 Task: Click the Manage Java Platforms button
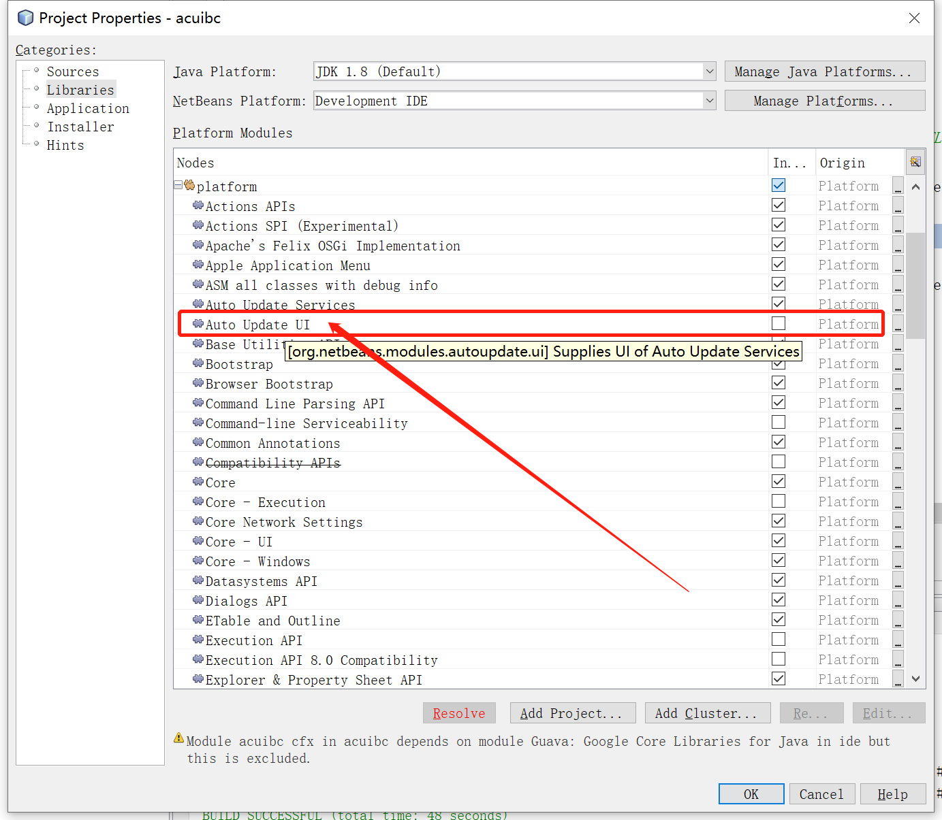coord(825,71)
